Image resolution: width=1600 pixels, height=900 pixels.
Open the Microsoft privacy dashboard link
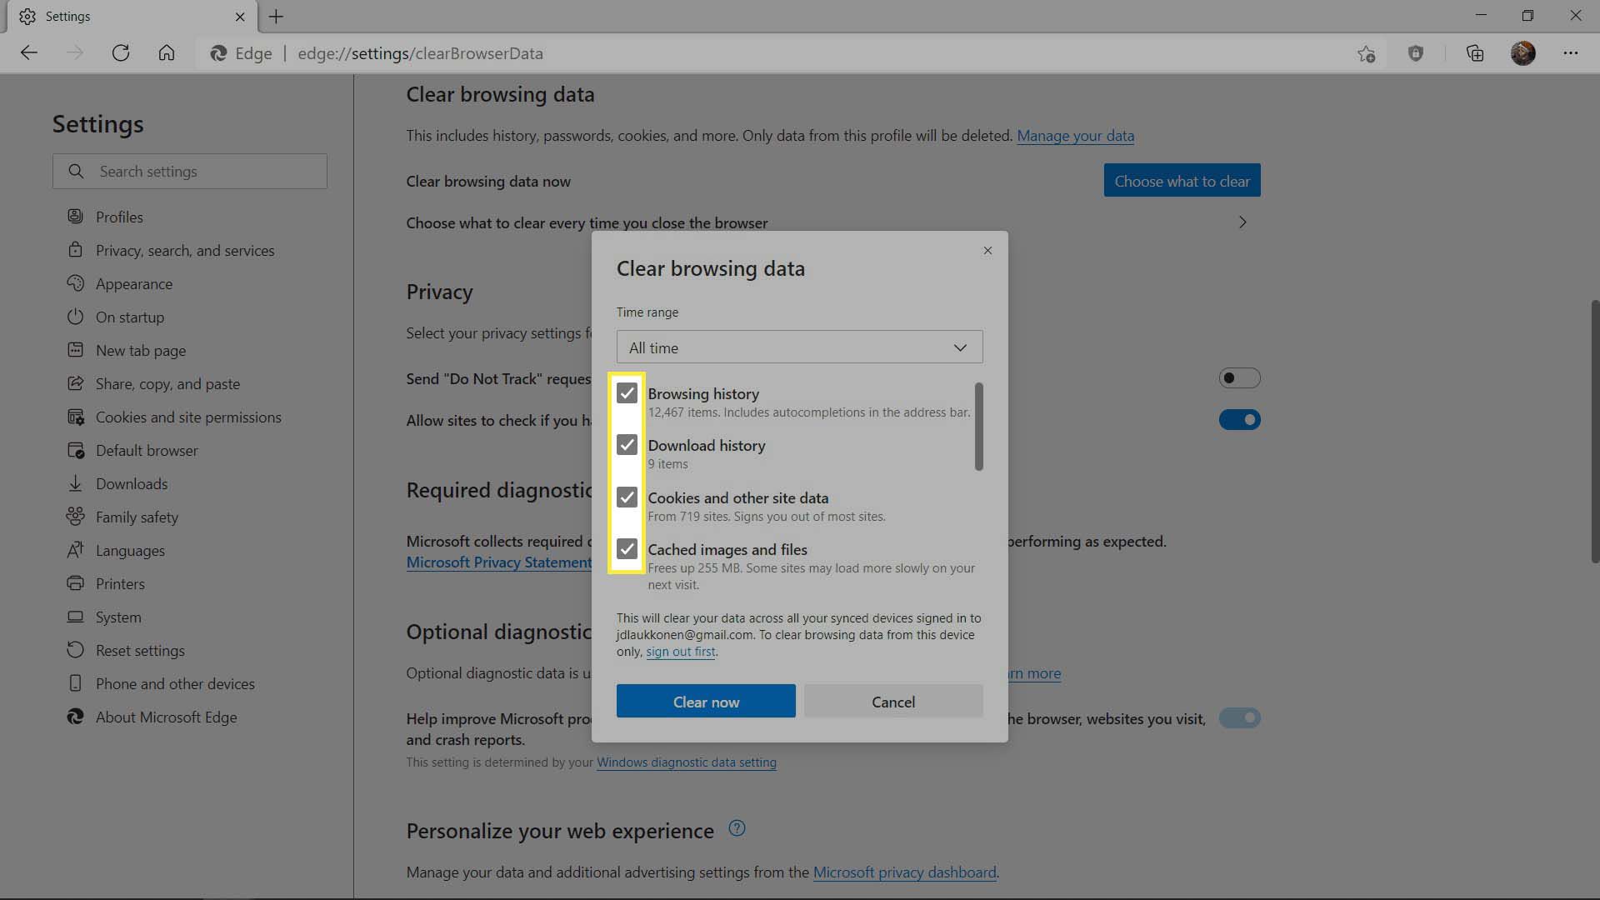[x=904, y=872]
